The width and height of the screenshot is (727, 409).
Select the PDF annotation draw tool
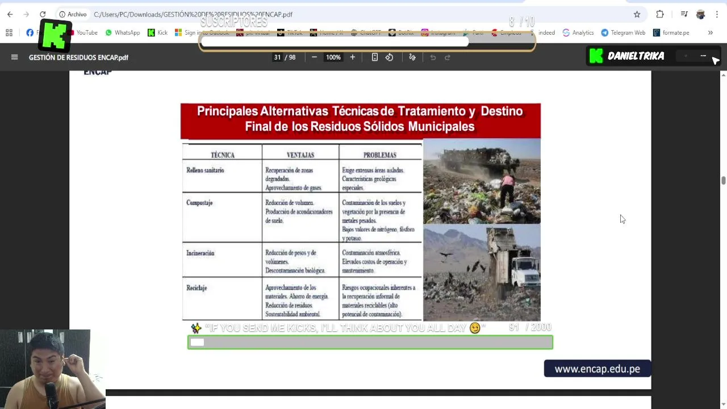pyautogui.click(x=412, y=57)
